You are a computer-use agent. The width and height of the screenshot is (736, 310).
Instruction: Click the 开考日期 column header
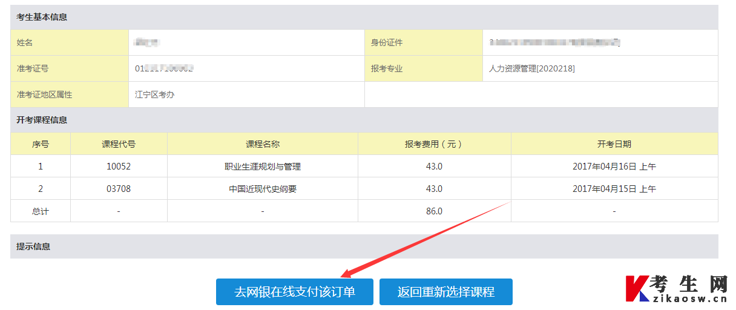point(614,144)
